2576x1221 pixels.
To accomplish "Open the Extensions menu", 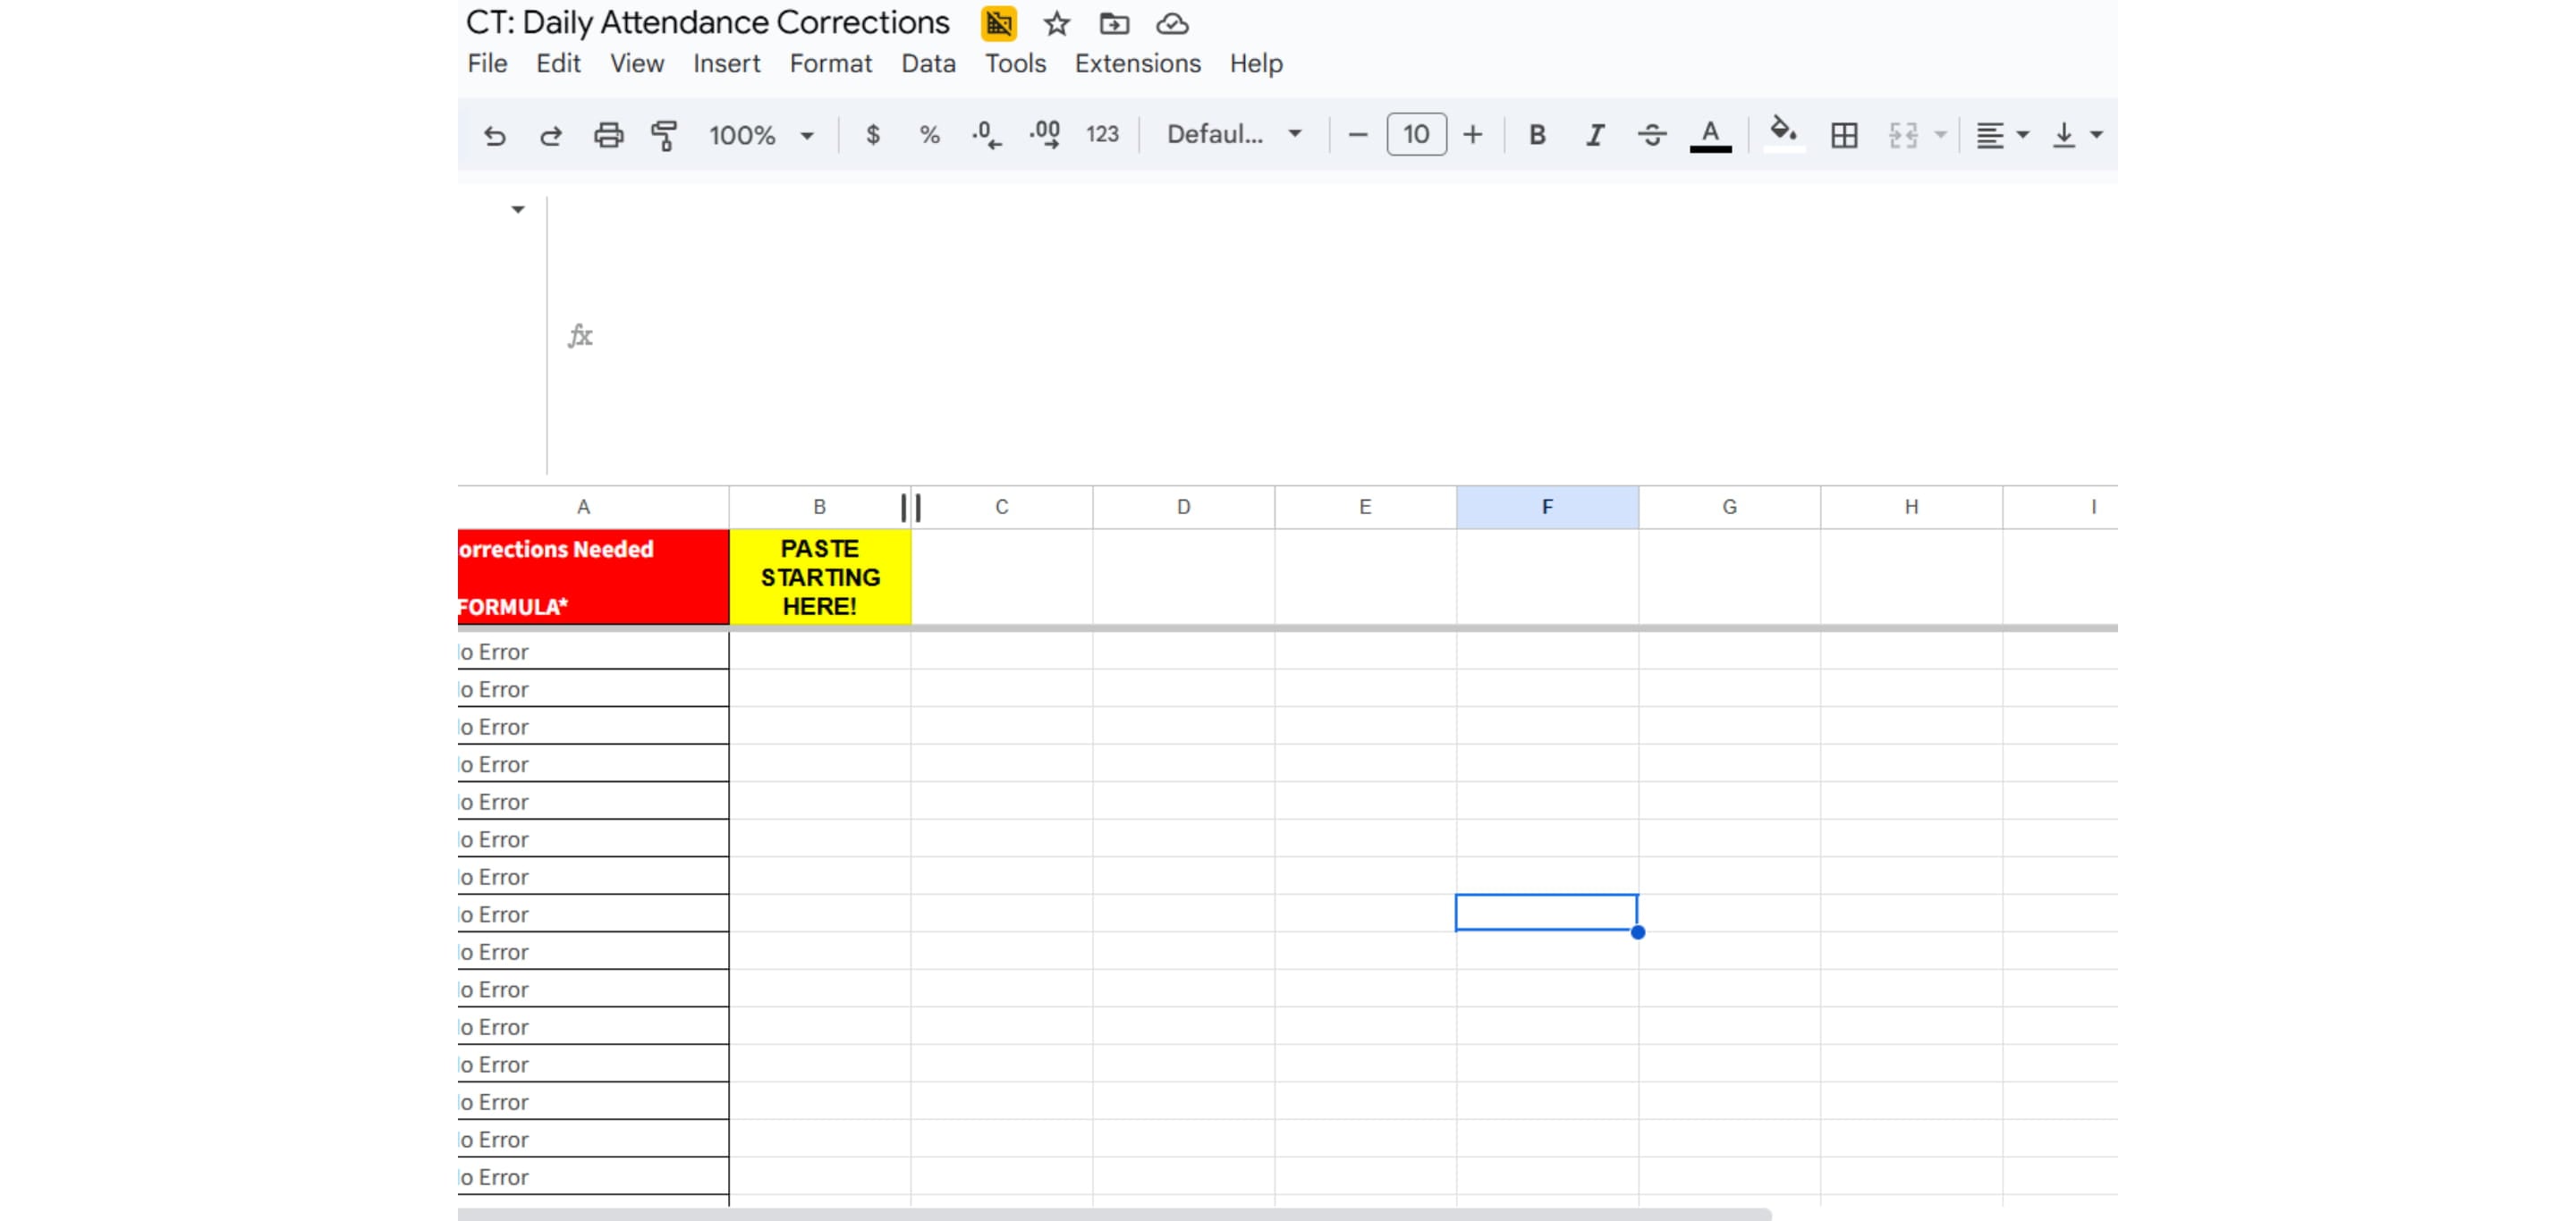I will 1138,64.
